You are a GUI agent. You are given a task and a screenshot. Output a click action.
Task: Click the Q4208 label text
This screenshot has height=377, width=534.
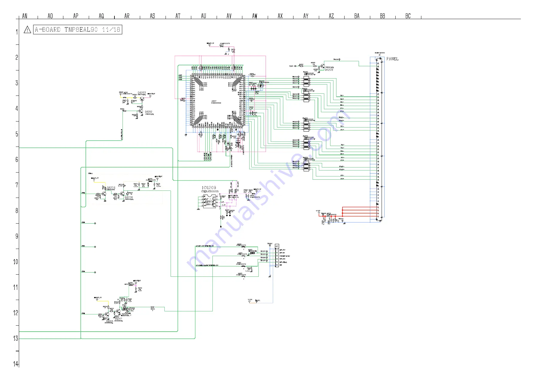[x=329, y=70]
